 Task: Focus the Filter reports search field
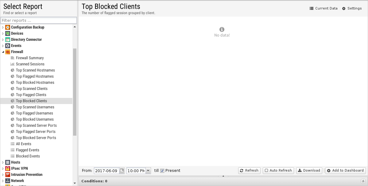click(39, 20)
